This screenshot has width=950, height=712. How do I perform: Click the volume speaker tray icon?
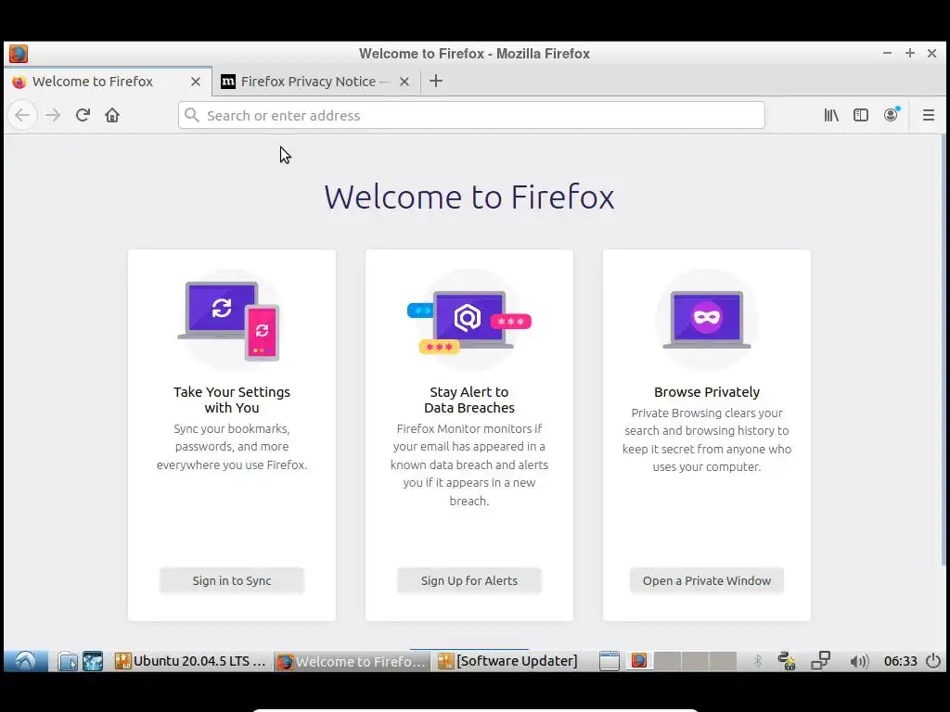pyautogui.click(x=859, y=661)
